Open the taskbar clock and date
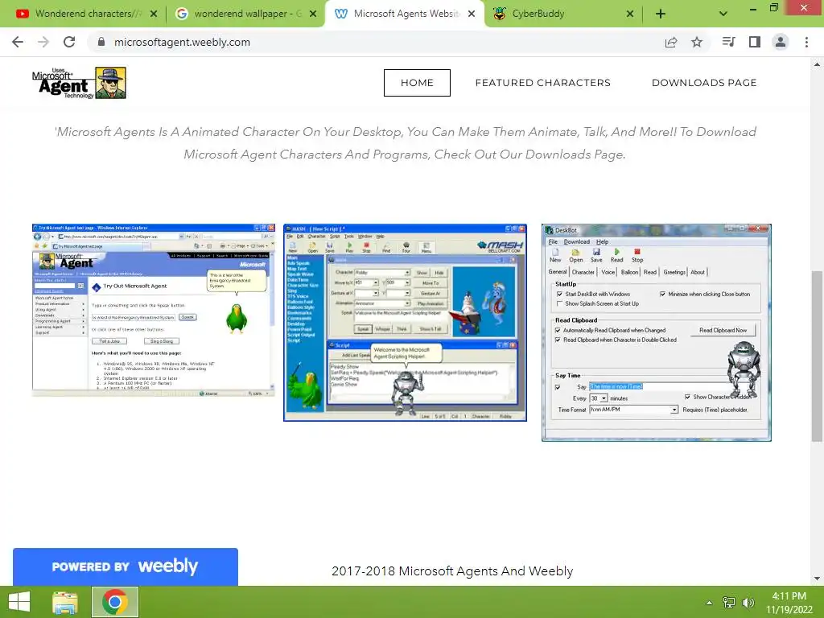 point(789,603)
